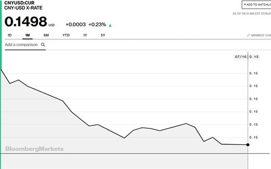
Task: Click the Add to Watchlist button
Action: coord(257,5)
